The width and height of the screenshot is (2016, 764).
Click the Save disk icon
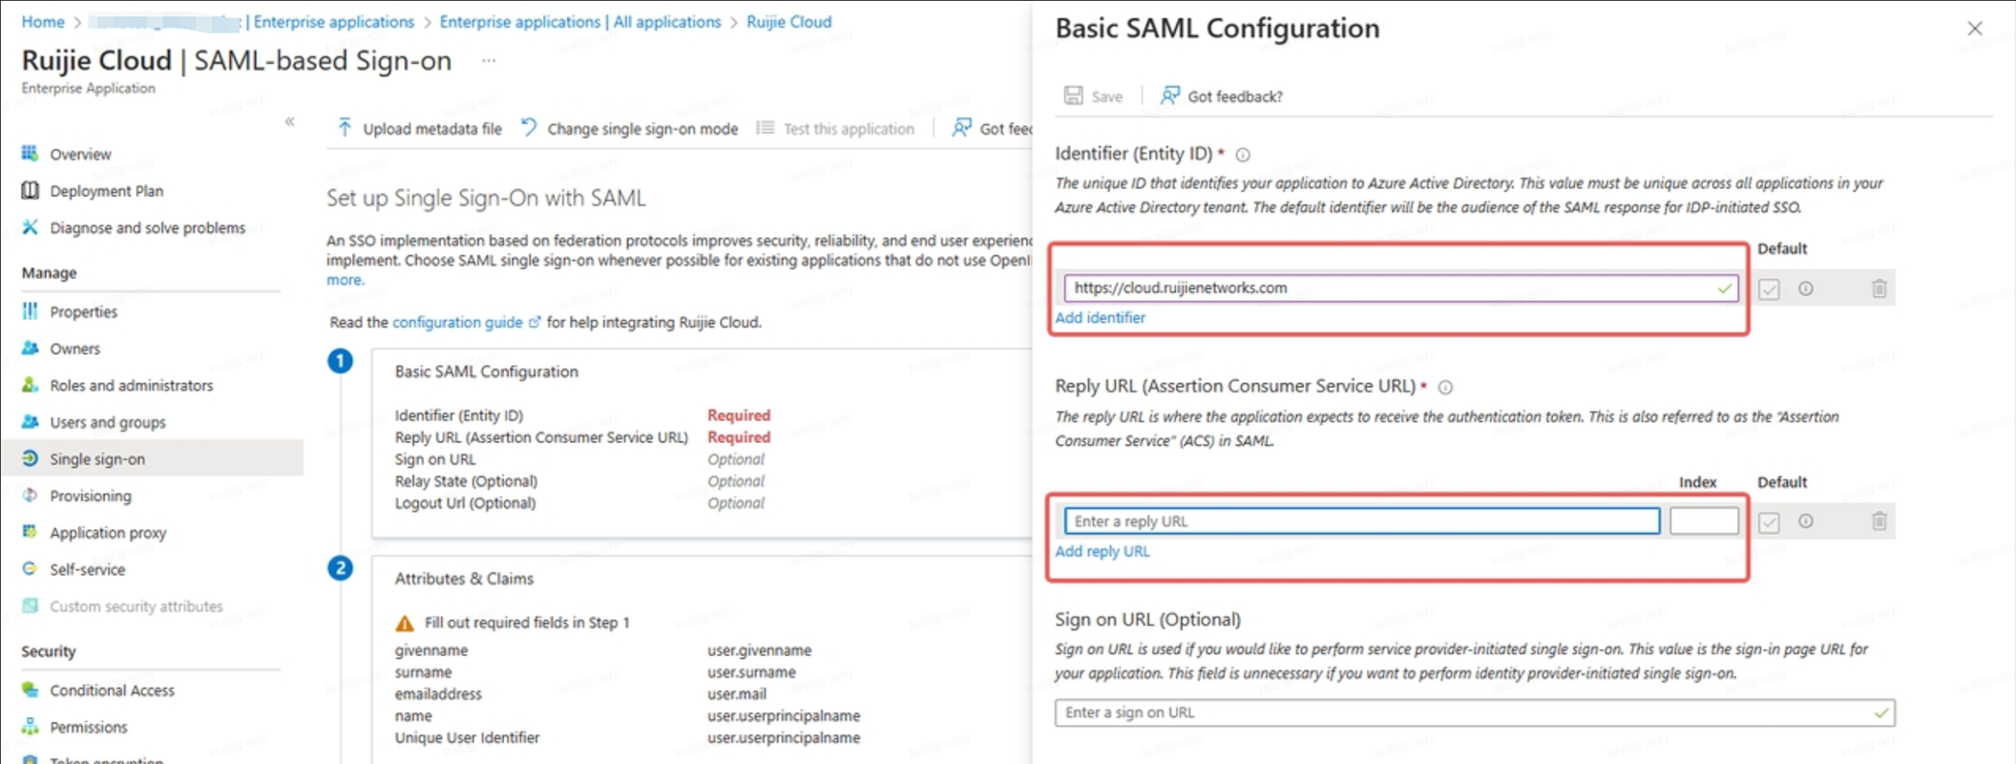[1074, 95]
